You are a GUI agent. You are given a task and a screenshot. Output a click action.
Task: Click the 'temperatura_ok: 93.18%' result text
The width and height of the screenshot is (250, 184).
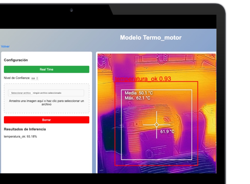[x=20, y=137]
